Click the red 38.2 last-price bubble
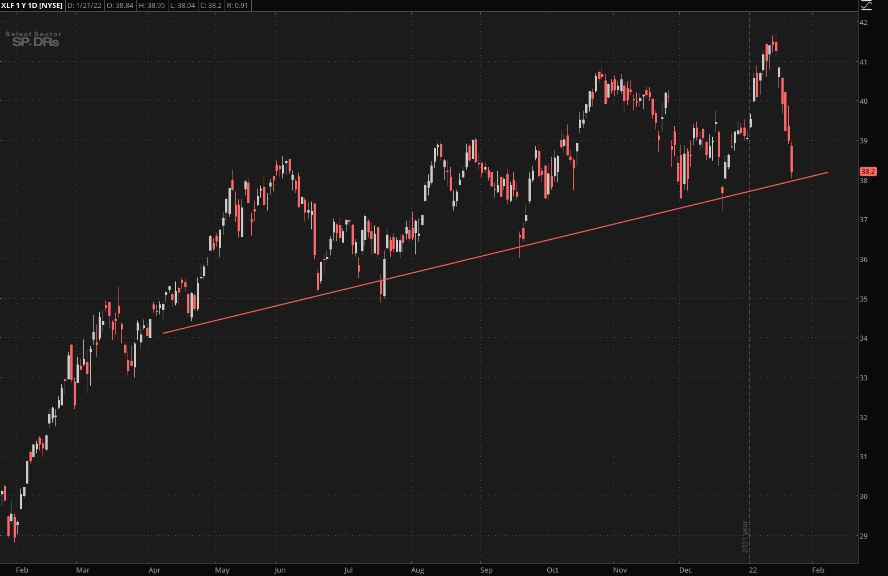Image resolution: width=888 pixels, height=576 pixels. (868, 171)
